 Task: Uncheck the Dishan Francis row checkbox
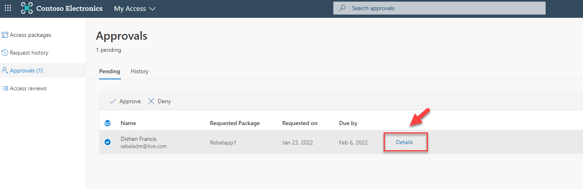point(108,142)
